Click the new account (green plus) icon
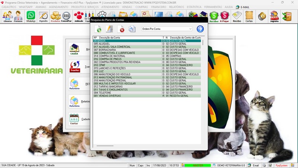This screenshot has height=168, width=298. [x=98, y=29]
